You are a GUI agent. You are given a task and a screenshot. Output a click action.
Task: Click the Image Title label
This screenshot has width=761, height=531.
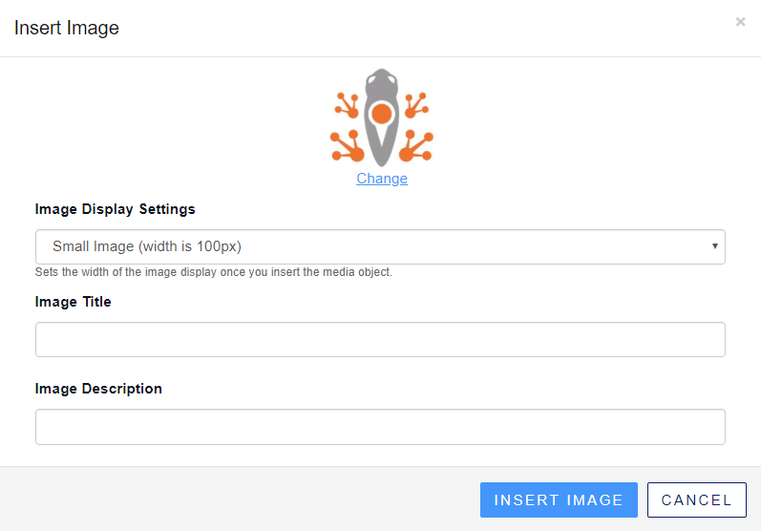(73, 302)
